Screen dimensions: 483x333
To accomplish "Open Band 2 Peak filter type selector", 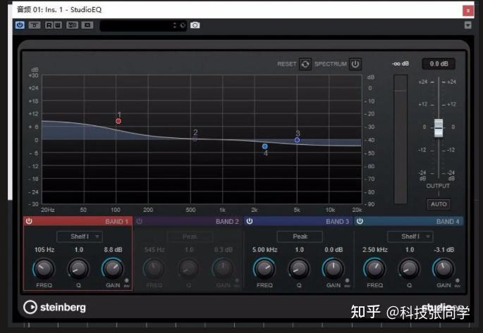I will (x=190, y=237).
